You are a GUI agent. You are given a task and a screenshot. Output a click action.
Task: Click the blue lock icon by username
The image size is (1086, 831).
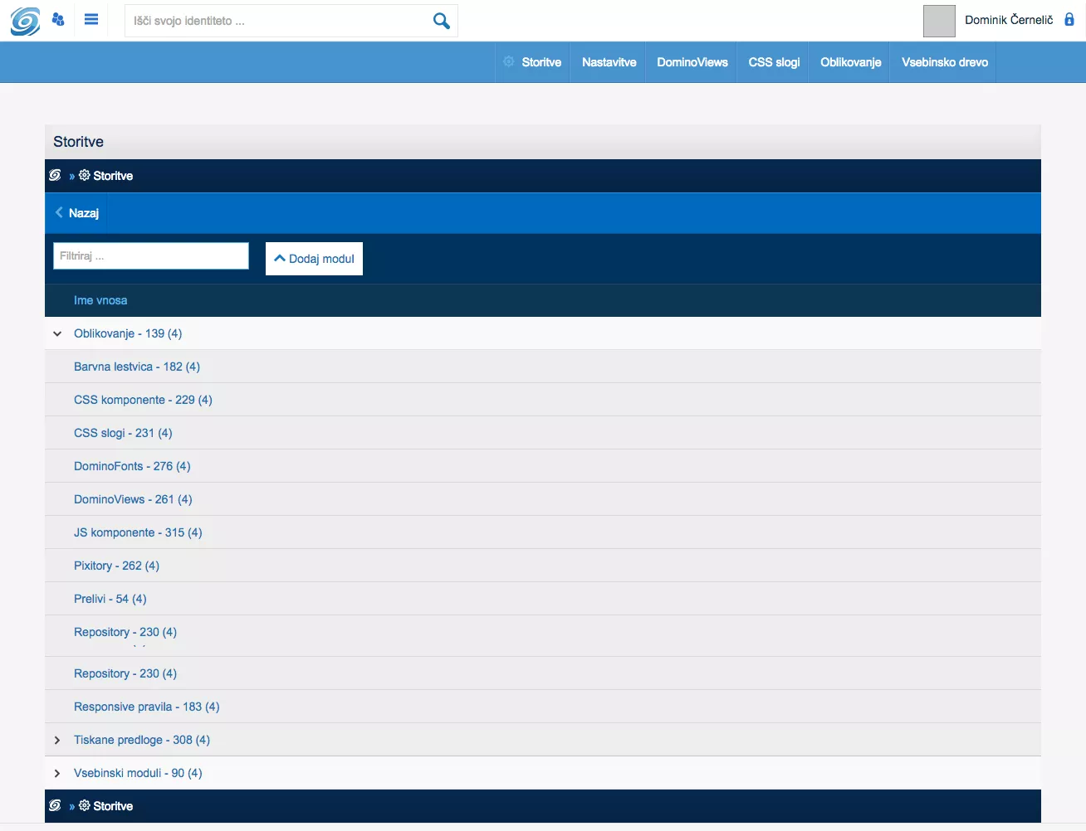(1069, 20)
